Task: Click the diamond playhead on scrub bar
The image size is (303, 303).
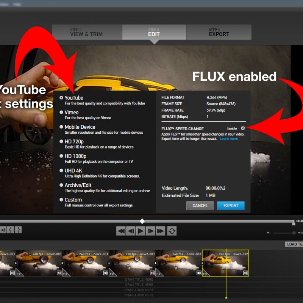Action: coord(142,221)
